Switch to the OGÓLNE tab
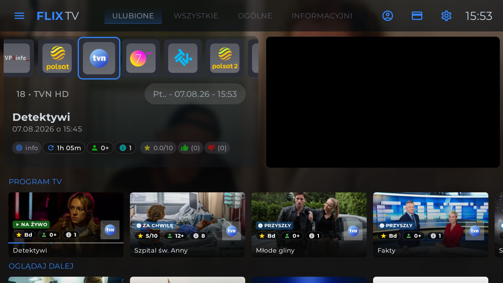Screen dimensions: 503x283 click(255, 16)
